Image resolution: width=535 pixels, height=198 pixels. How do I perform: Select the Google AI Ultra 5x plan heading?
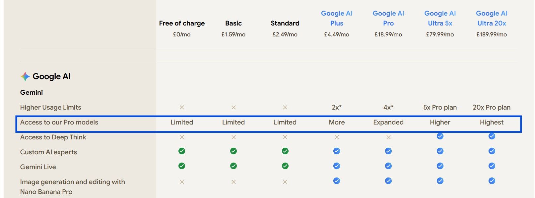point(440,18)
